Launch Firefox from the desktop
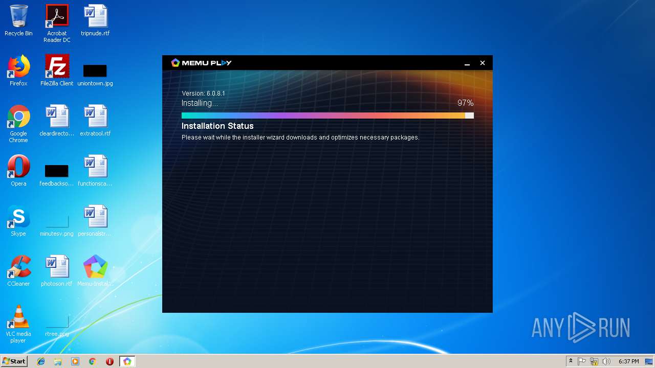This screenshot has width=655, height=368. click(x=18, y=71)
